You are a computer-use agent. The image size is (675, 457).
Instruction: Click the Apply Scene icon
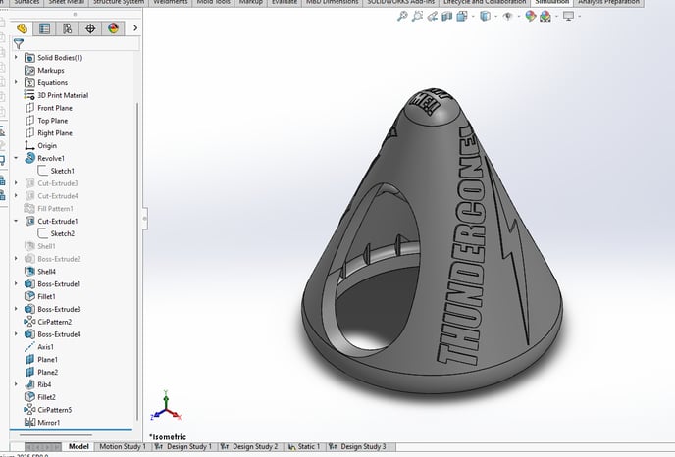click(545, 17)
